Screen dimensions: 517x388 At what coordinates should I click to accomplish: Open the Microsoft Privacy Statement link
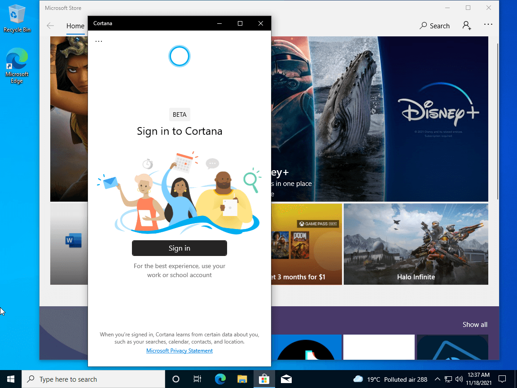pos(180,350)
